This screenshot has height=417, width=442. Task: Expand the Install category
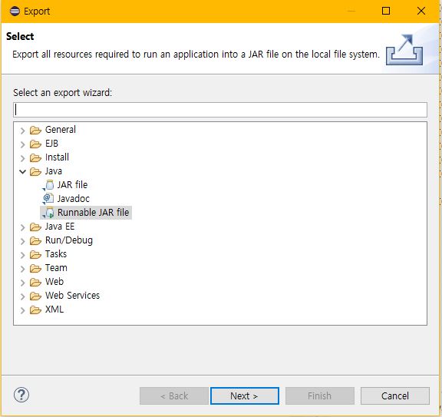pos(22,158)
